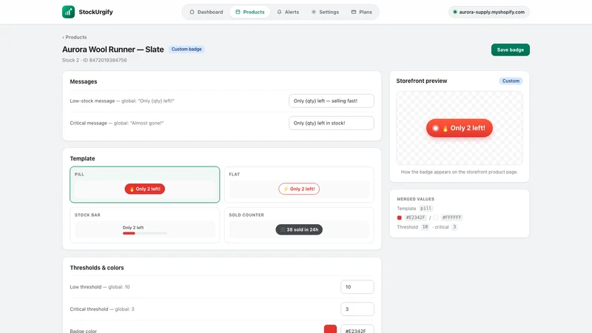Click the pill template value chip
The width and height of the screenshot is (592, 333).
click(426, 209)
